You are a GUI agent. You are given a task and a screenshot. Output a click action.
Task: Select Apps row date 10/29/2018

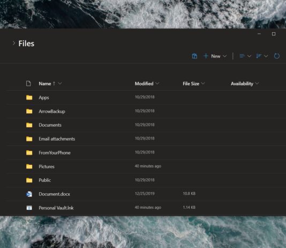(145, 97)
